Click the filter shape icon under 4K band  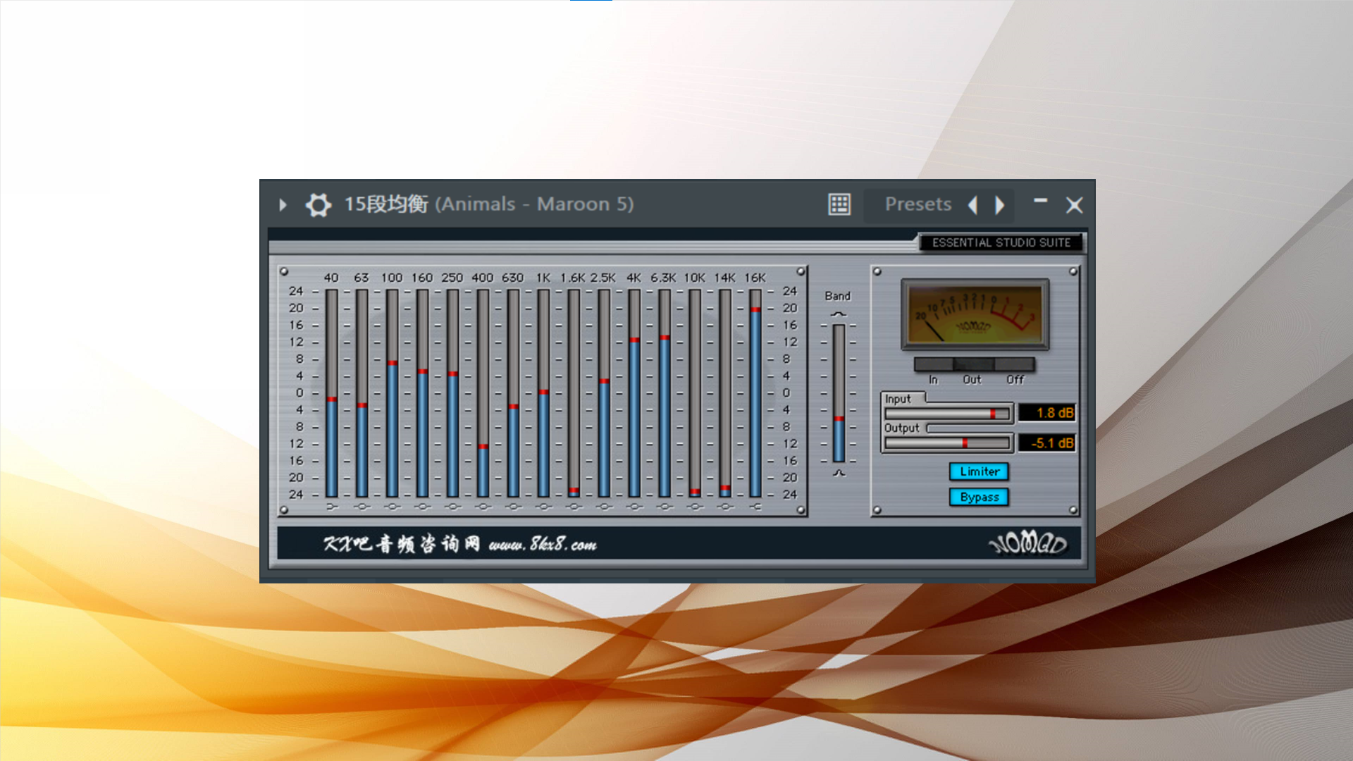pyautogui.click(x=635, y=506)
